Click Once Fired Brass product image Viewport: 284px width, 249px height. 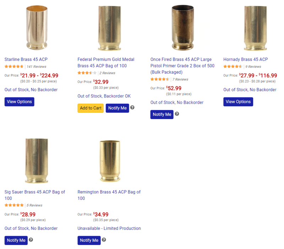(182, 28)
